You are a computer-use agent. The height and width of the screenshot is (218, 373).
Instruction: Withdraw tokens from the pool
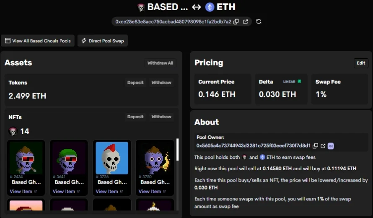coord(161,83)
